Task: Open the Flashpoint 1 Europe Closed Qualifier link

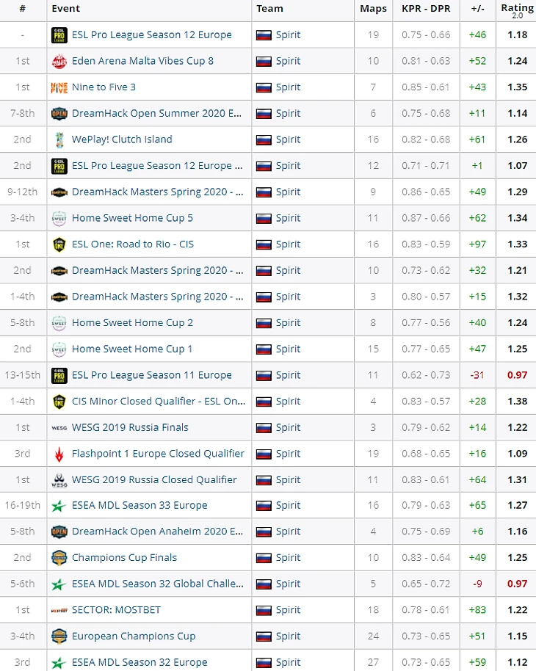Action: click(158, 454)
